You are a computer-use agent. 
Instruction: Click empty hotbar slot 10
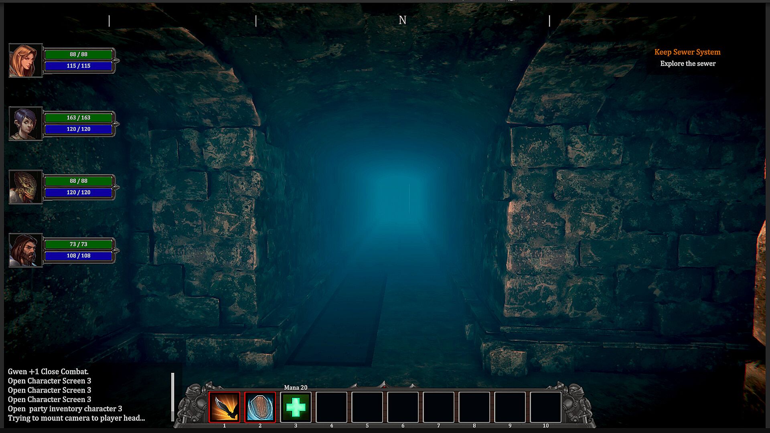click(x=545, y=407)
